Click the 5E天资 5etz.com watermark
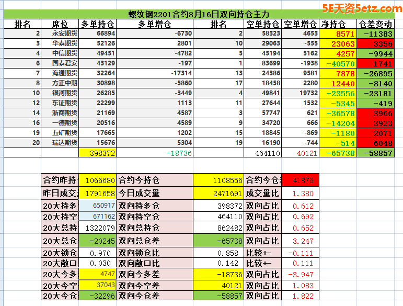Viewport: 403px width, 306px height. click(362, 8)
